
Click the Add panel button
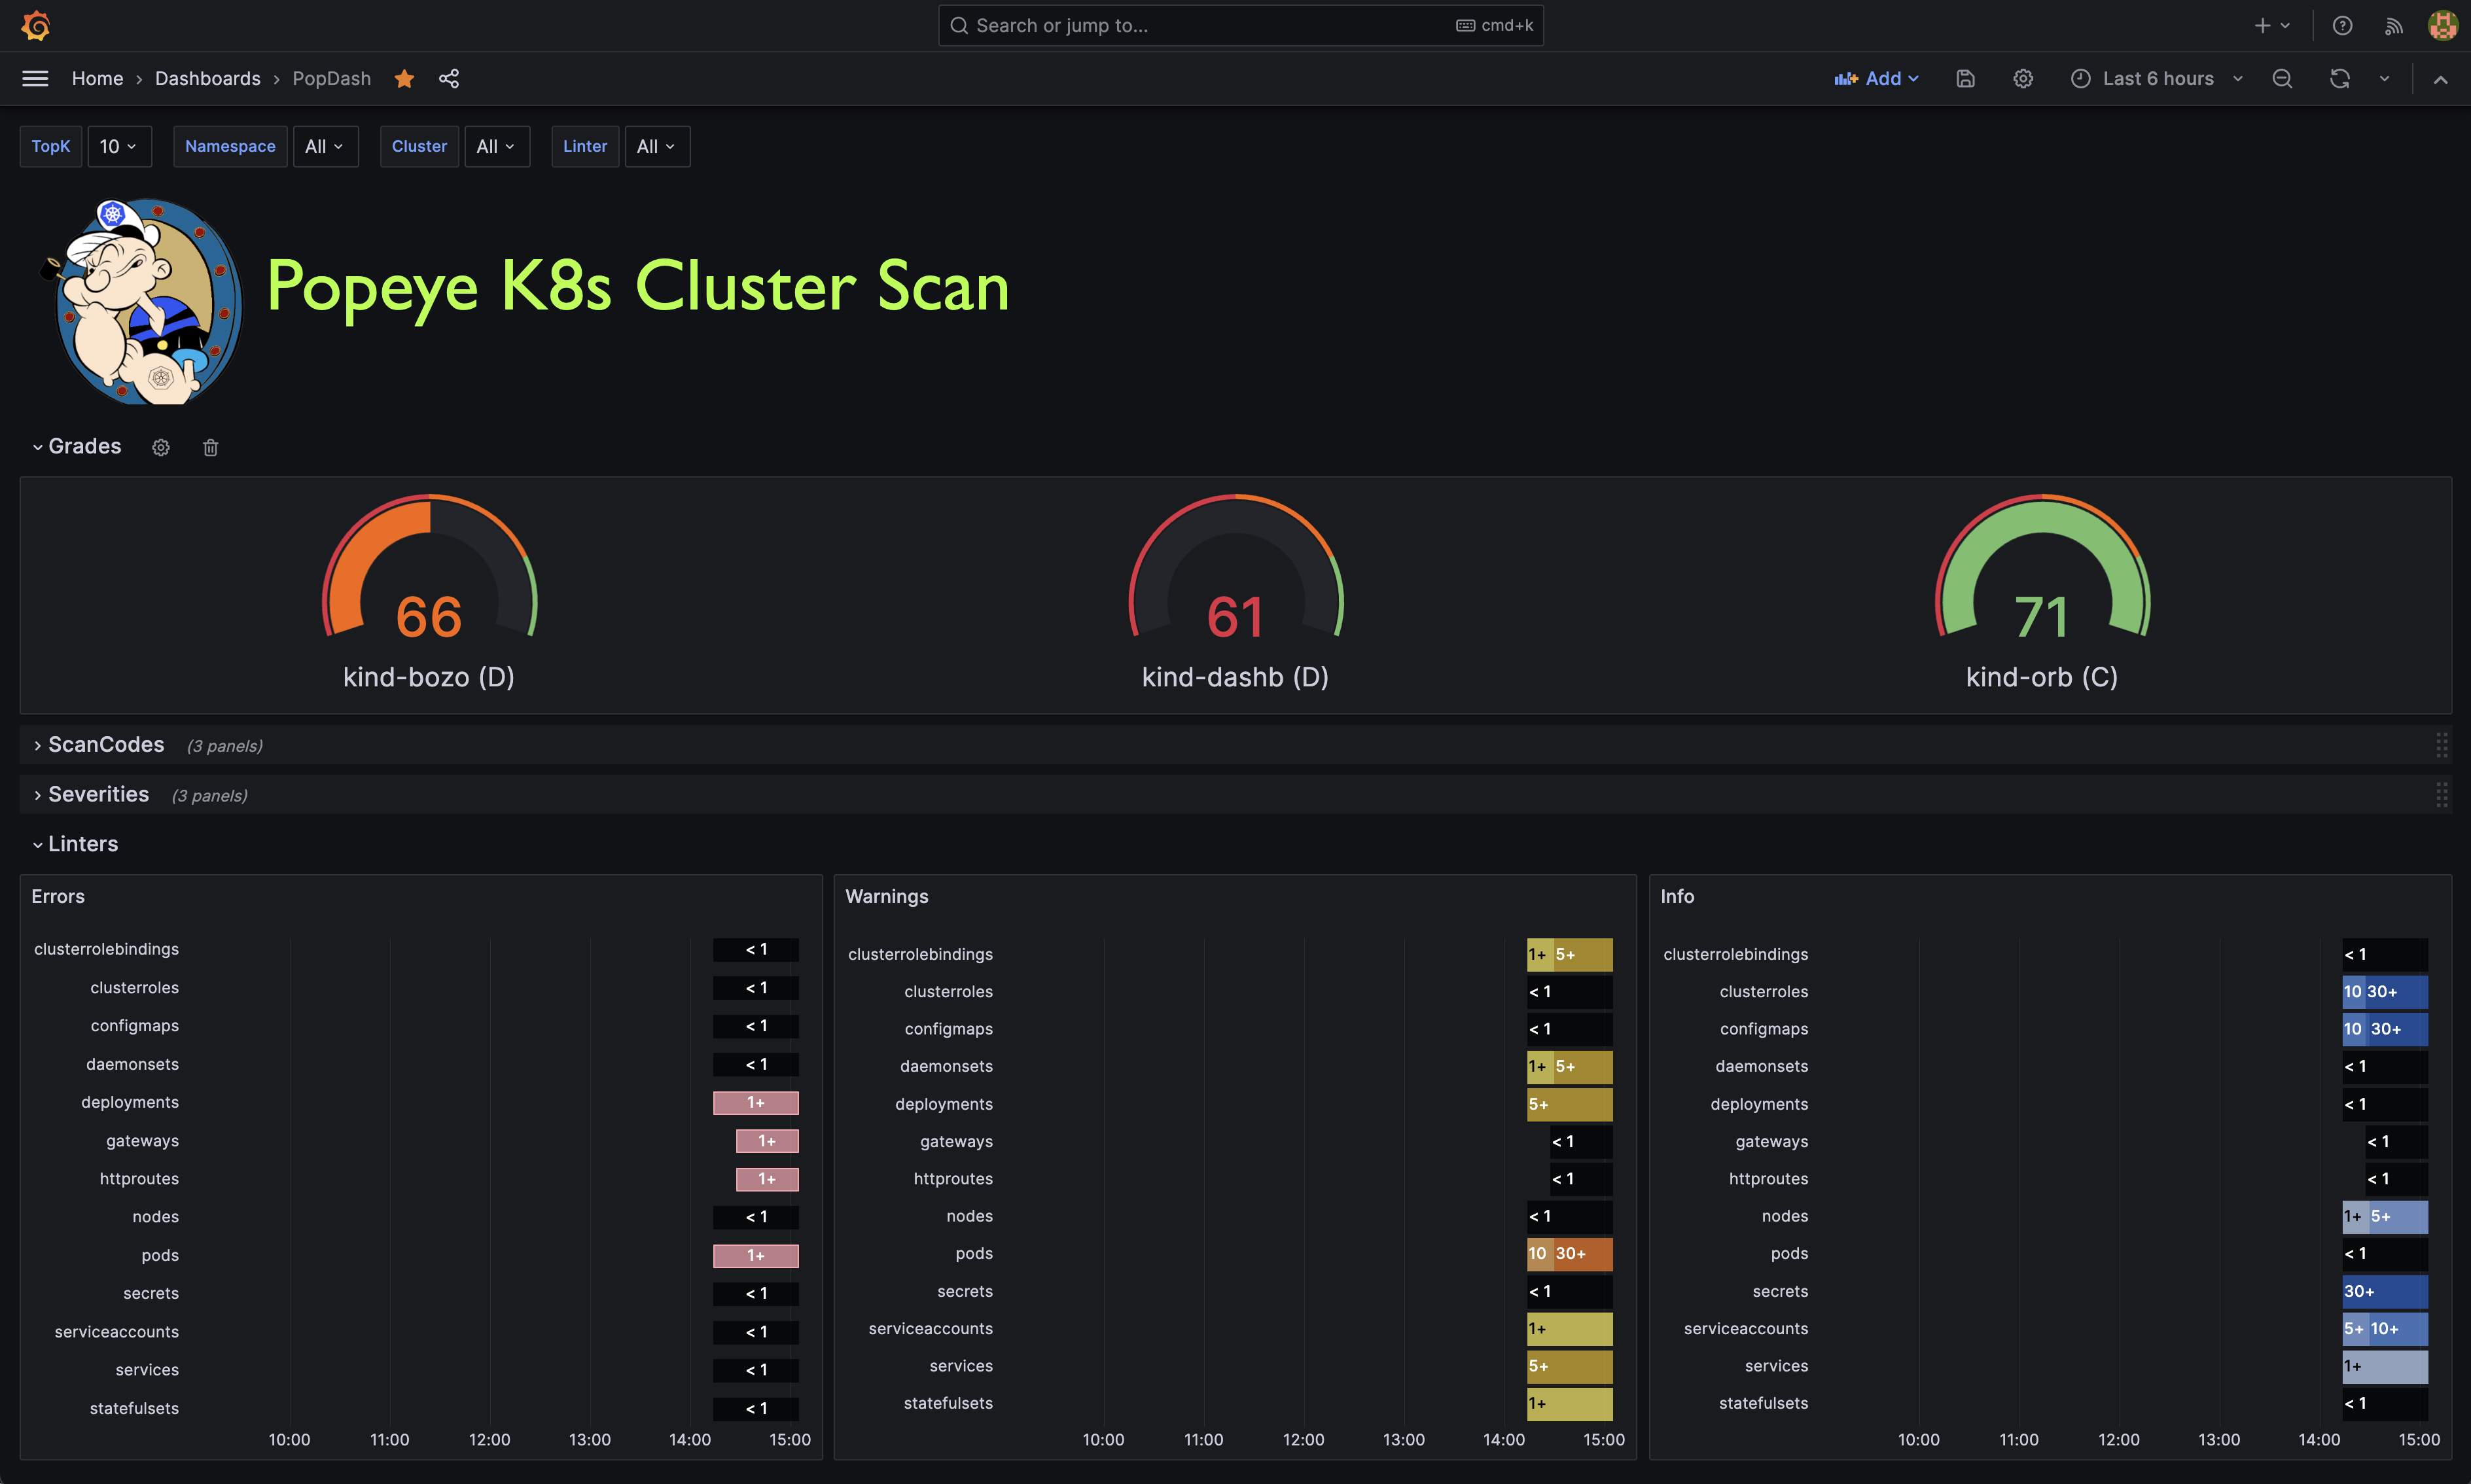point(1876,78)
